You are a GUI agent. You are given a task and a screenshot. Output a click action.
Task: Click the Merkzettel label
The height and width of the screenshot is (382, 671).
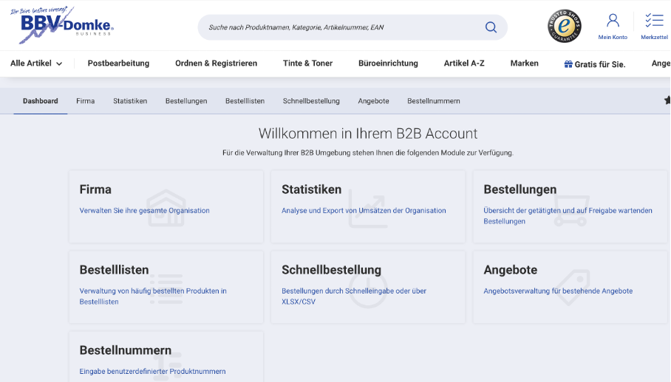pyautogui.click(x=654, y=37)
